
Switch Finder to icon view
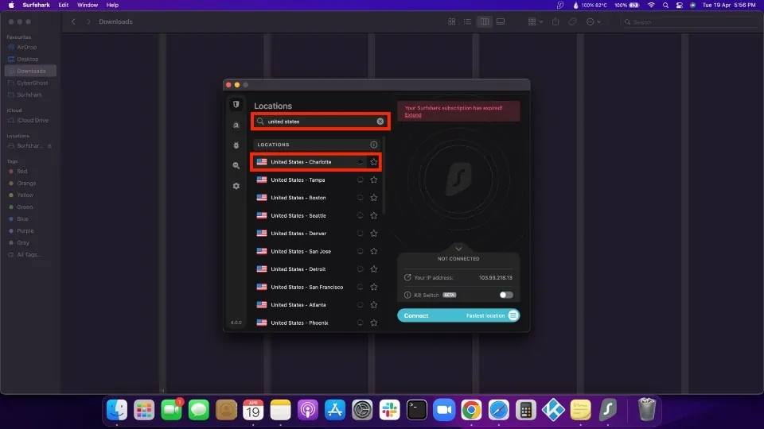click(x=452, y=22)
